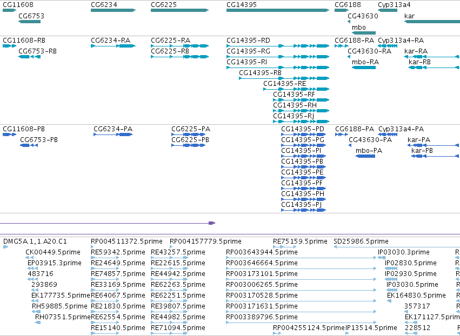Select protein Cyp313a4-PA

pos(401,129)
